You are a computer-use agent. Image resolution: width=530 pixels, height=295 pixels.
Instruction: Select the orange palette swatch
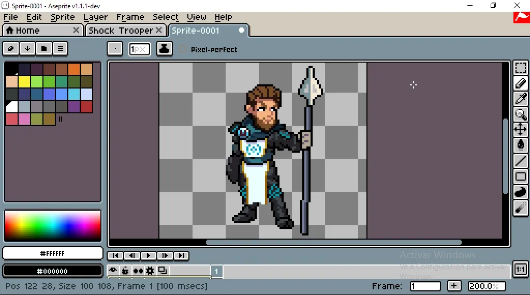click(x=74, y=69)
